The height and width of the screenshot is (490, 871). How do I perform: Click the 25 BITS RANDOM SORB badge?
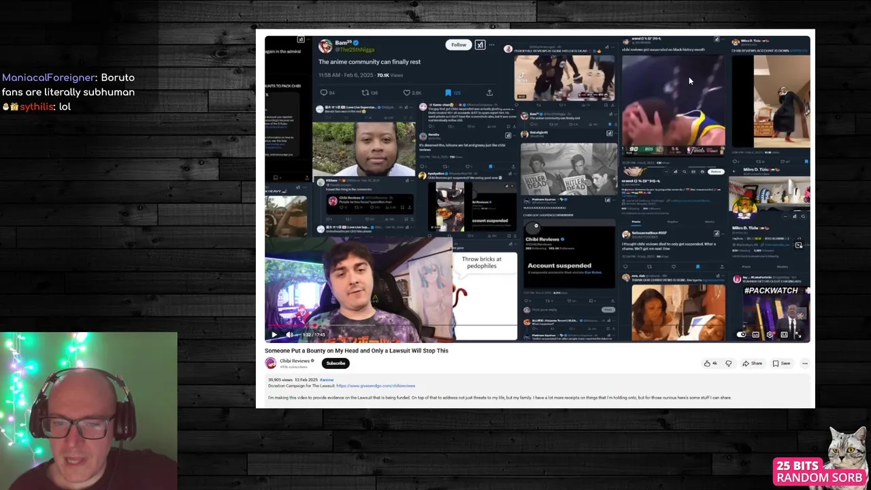click(820, 471)
